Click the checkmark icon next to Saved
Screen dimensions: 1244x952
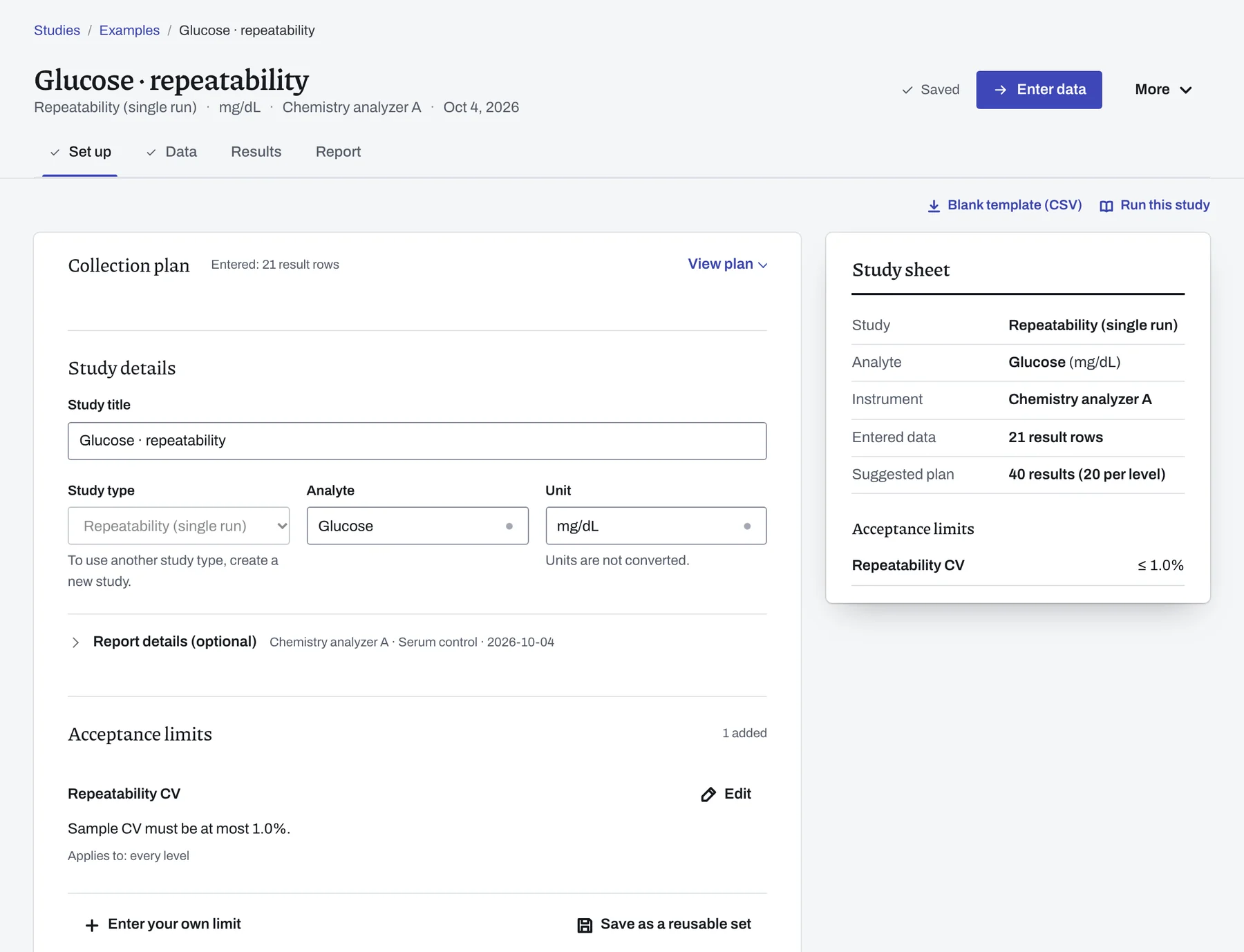pyautogui.click(x=907, y=90)
